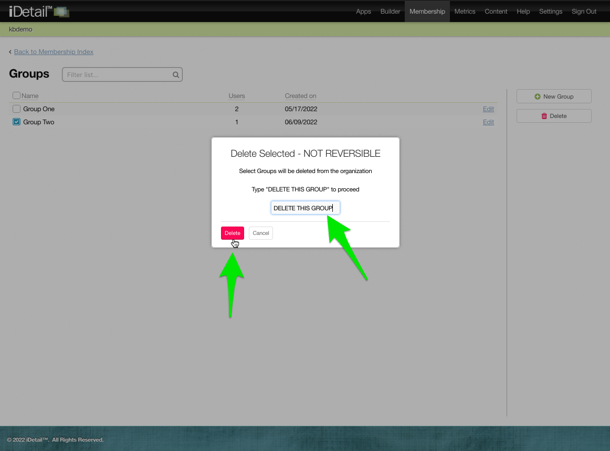Click the Group Two name
Image resolution: width=610 pixels, height=451 pixels.
(38, 122)
